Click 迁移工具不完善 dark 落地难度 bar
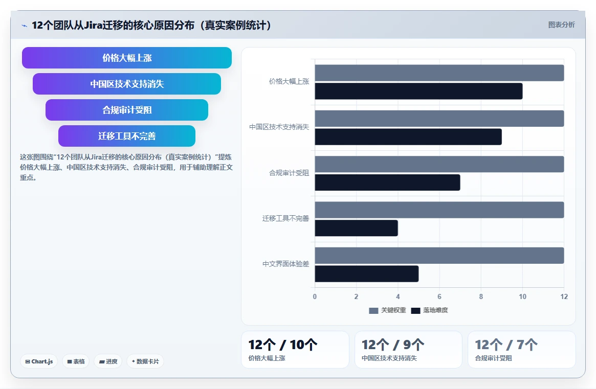596x389 pixels. [x=356, y=228]
